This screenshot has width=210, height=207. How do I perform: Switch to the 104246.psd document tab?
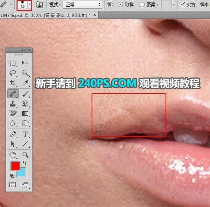(x=45, y=15)
